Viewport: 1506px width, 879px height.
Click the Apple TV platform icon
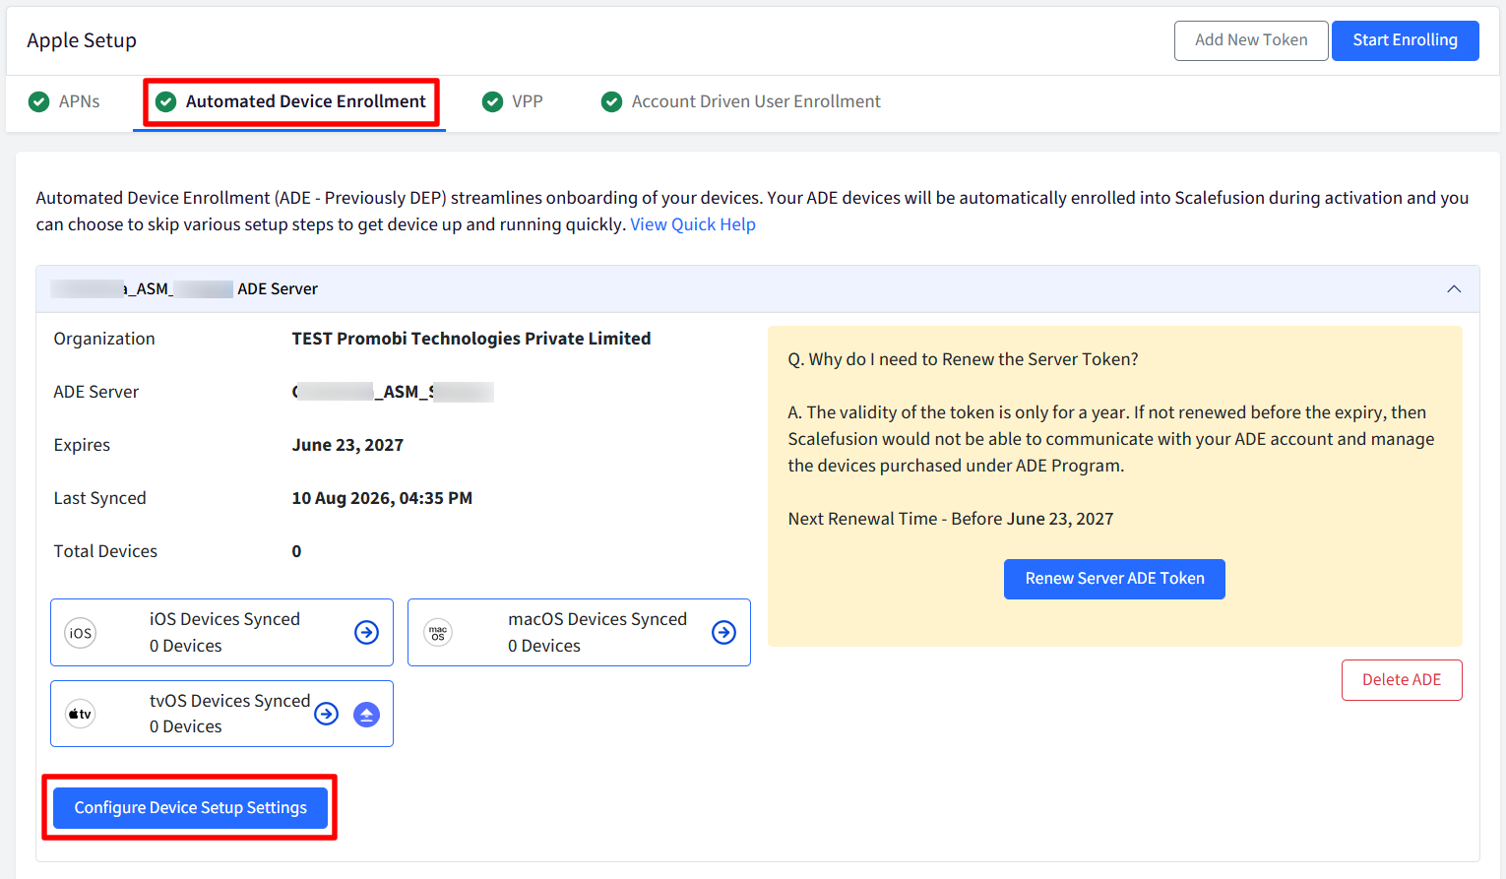coord(81,714)
